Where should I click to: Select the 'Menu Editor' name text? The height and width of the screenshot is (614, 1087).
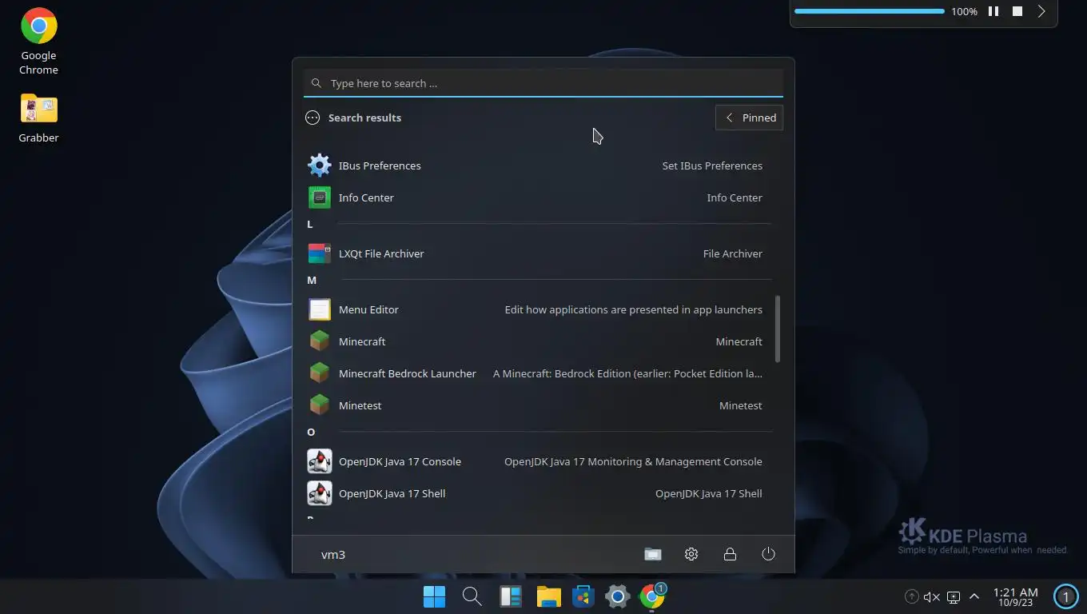(368, 309)
